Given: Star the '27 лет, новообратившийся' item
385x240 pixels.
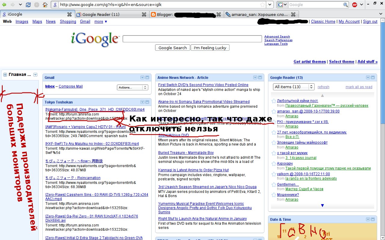Looking at the screenshot, I should click(x=274, y=132).
